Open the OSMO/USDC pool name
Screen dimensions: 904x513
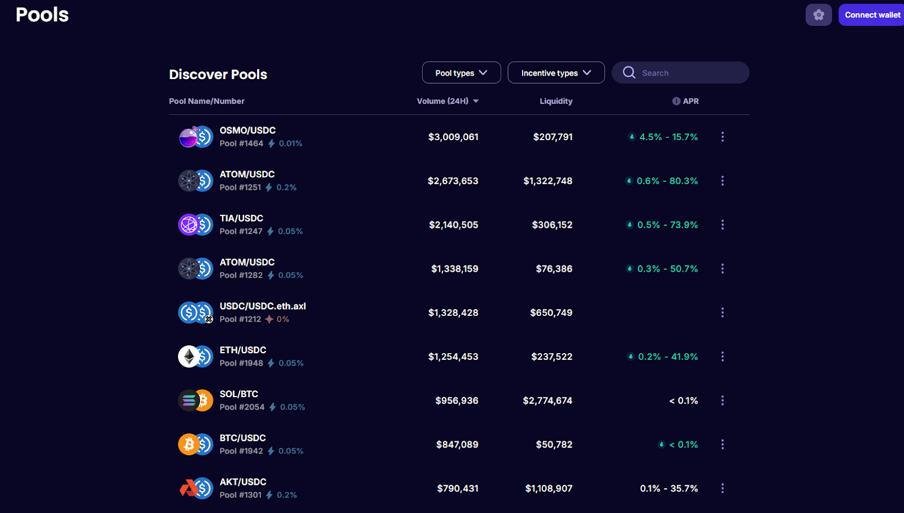pyautogui.click(x=247, y=131)
